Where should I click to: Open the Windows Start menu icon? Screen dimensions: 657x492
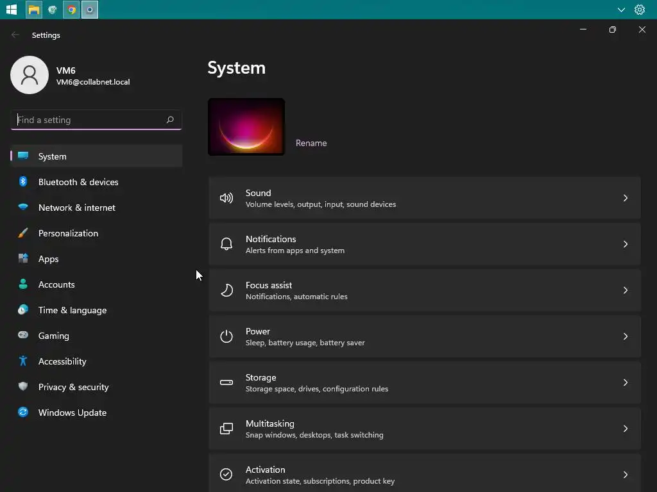[12, 9]
